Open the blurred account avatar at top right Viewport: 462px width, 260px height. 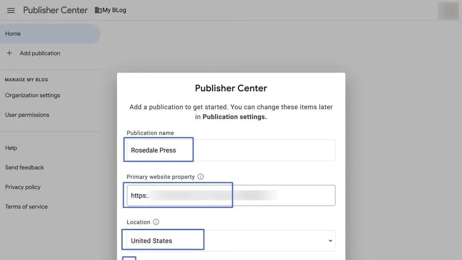pos(448,11)
